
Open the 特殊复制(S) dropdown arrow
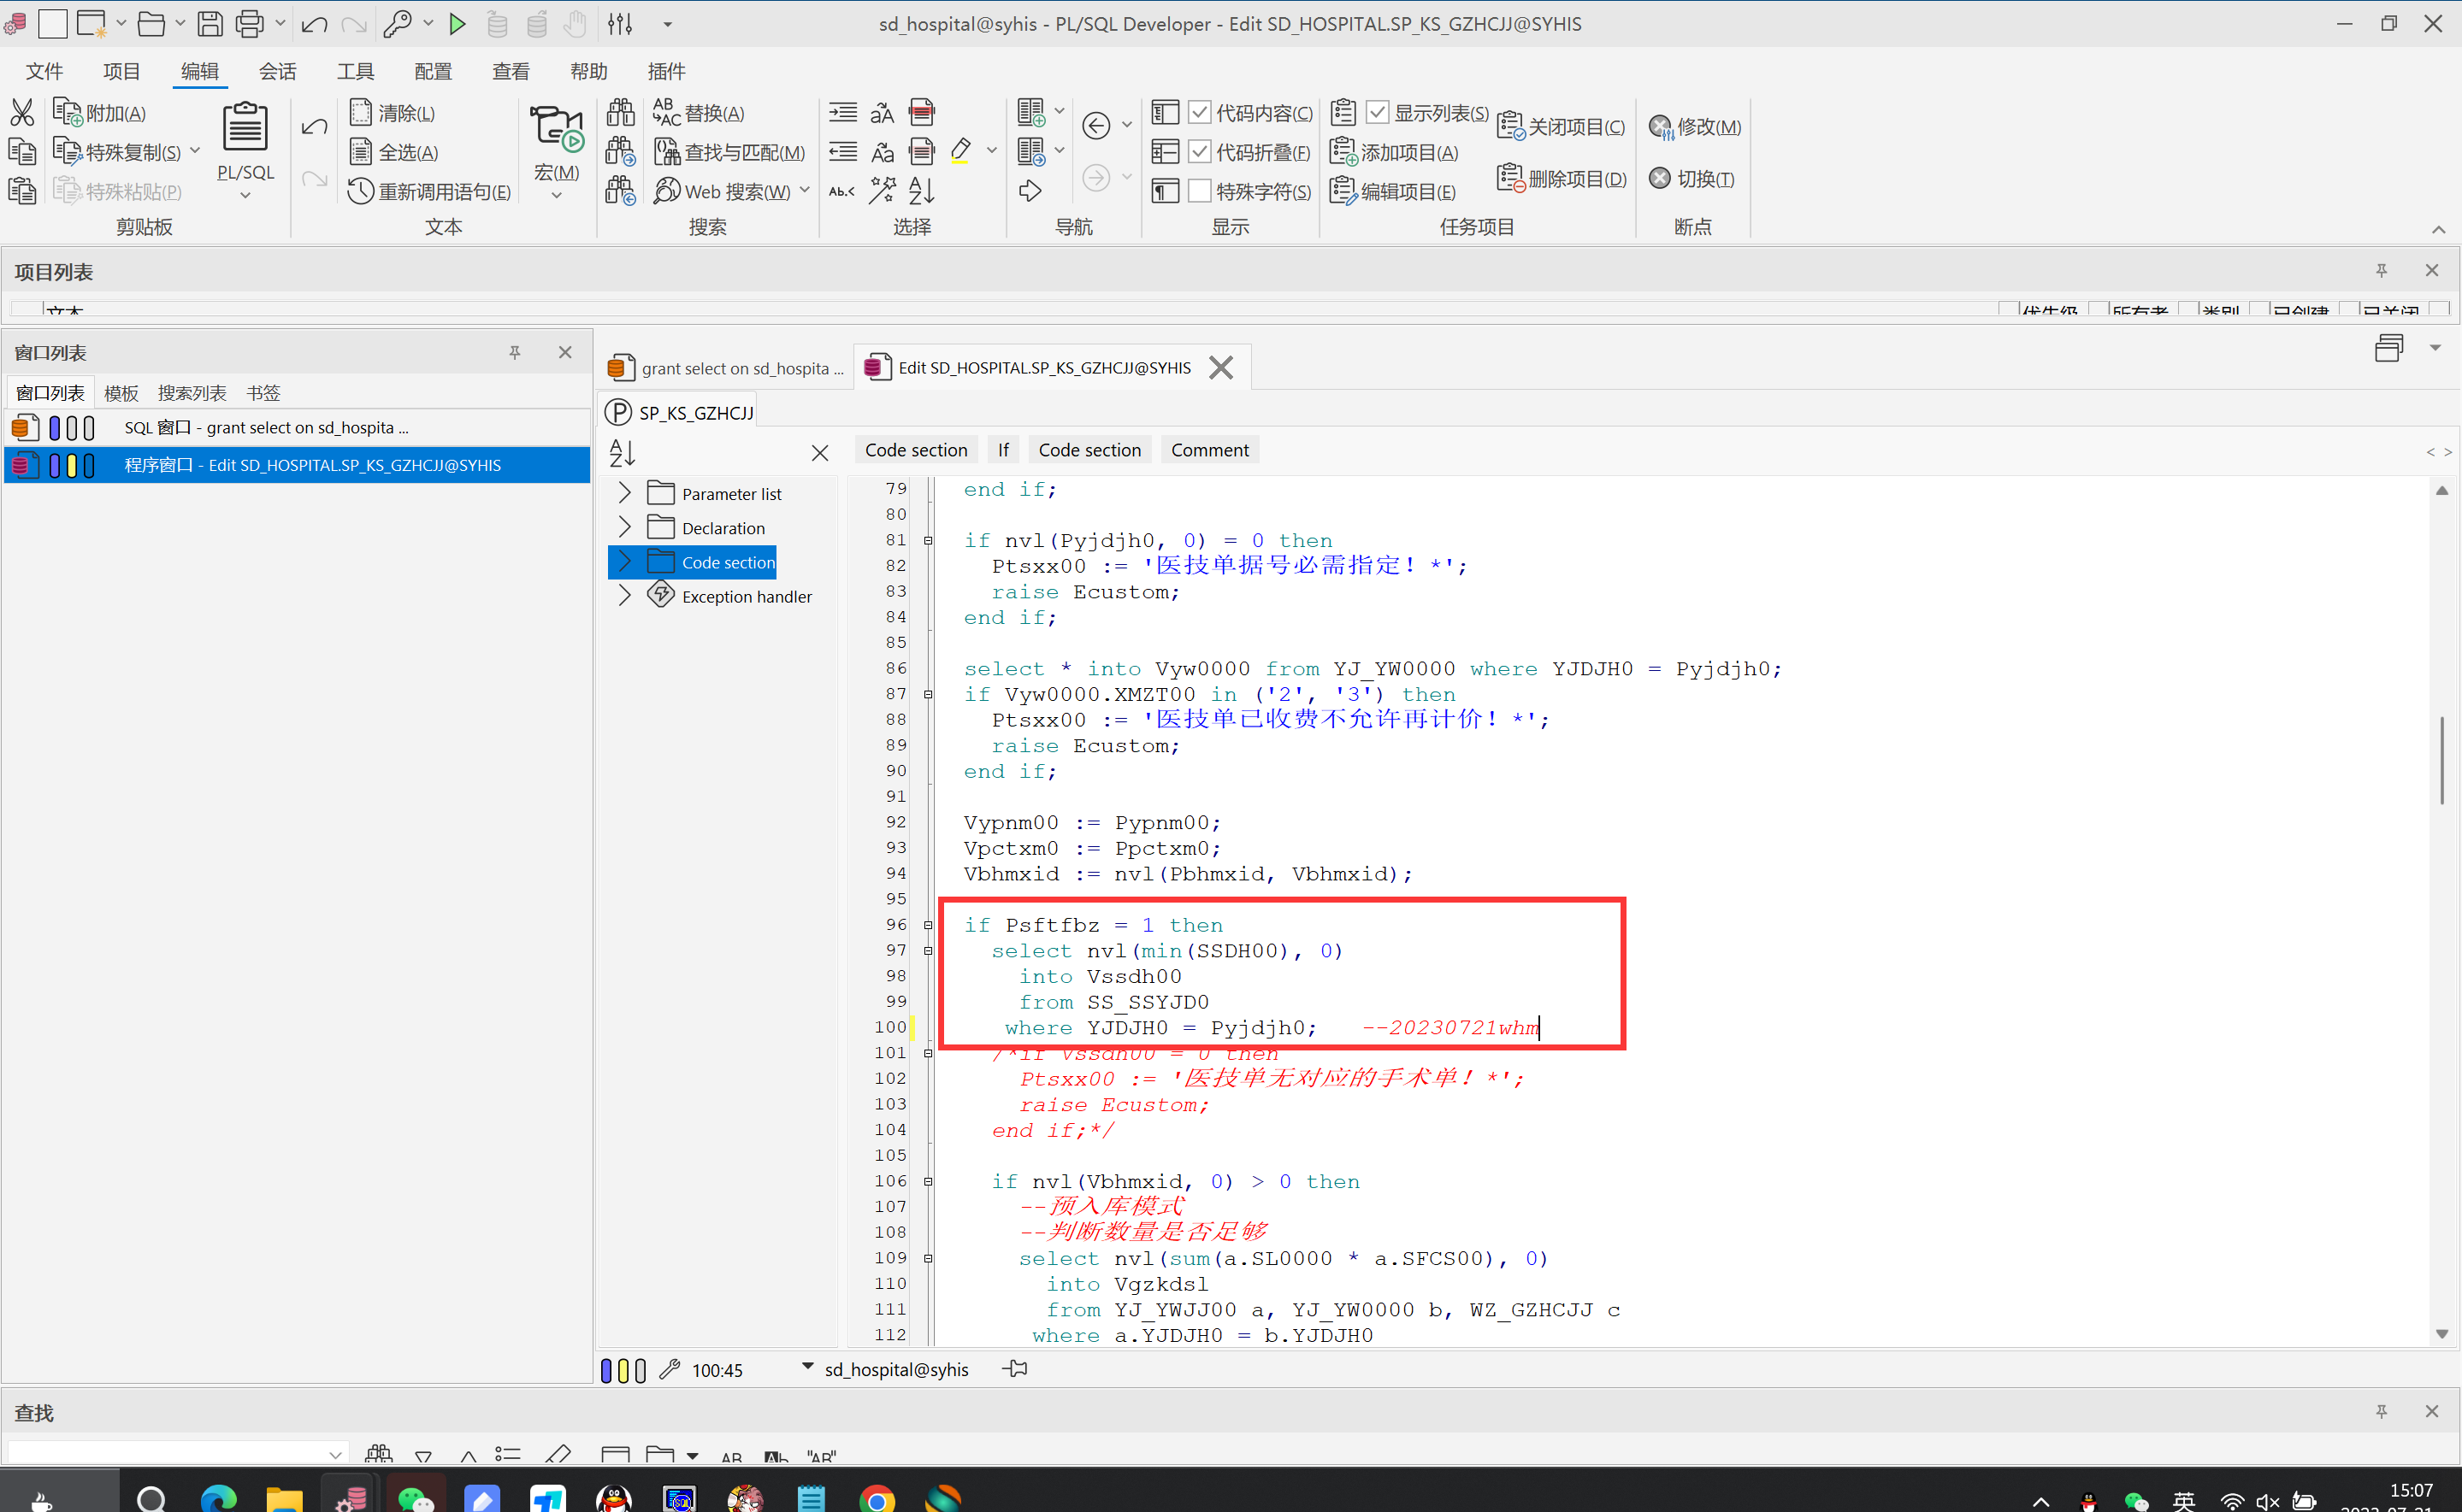pyautogui.click(x=195, y=151)
